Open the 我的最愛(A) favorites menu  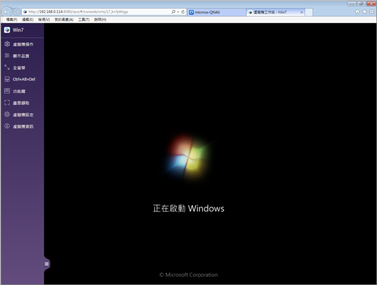[x=64, y=20]
